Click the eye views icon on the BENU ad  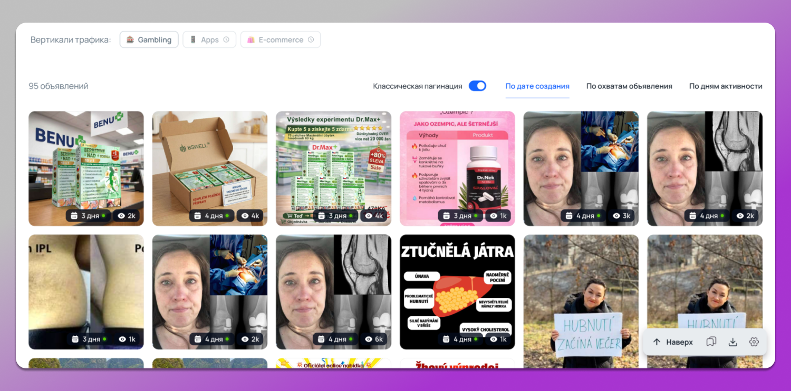[x=121, y=215]
